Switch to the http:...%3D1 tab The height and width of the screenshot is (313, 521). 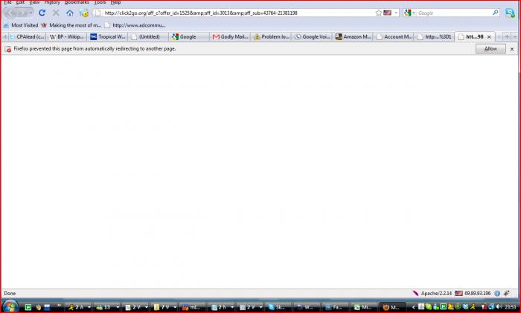(435, 37)
